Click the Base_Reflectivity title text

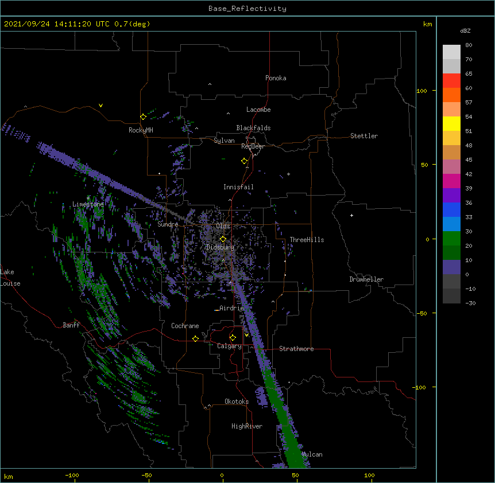pos(247,9)
